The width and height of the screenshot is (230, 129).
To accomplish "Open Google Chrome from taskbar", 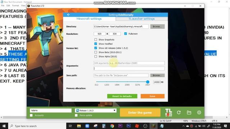I will (x=112, y=126).
